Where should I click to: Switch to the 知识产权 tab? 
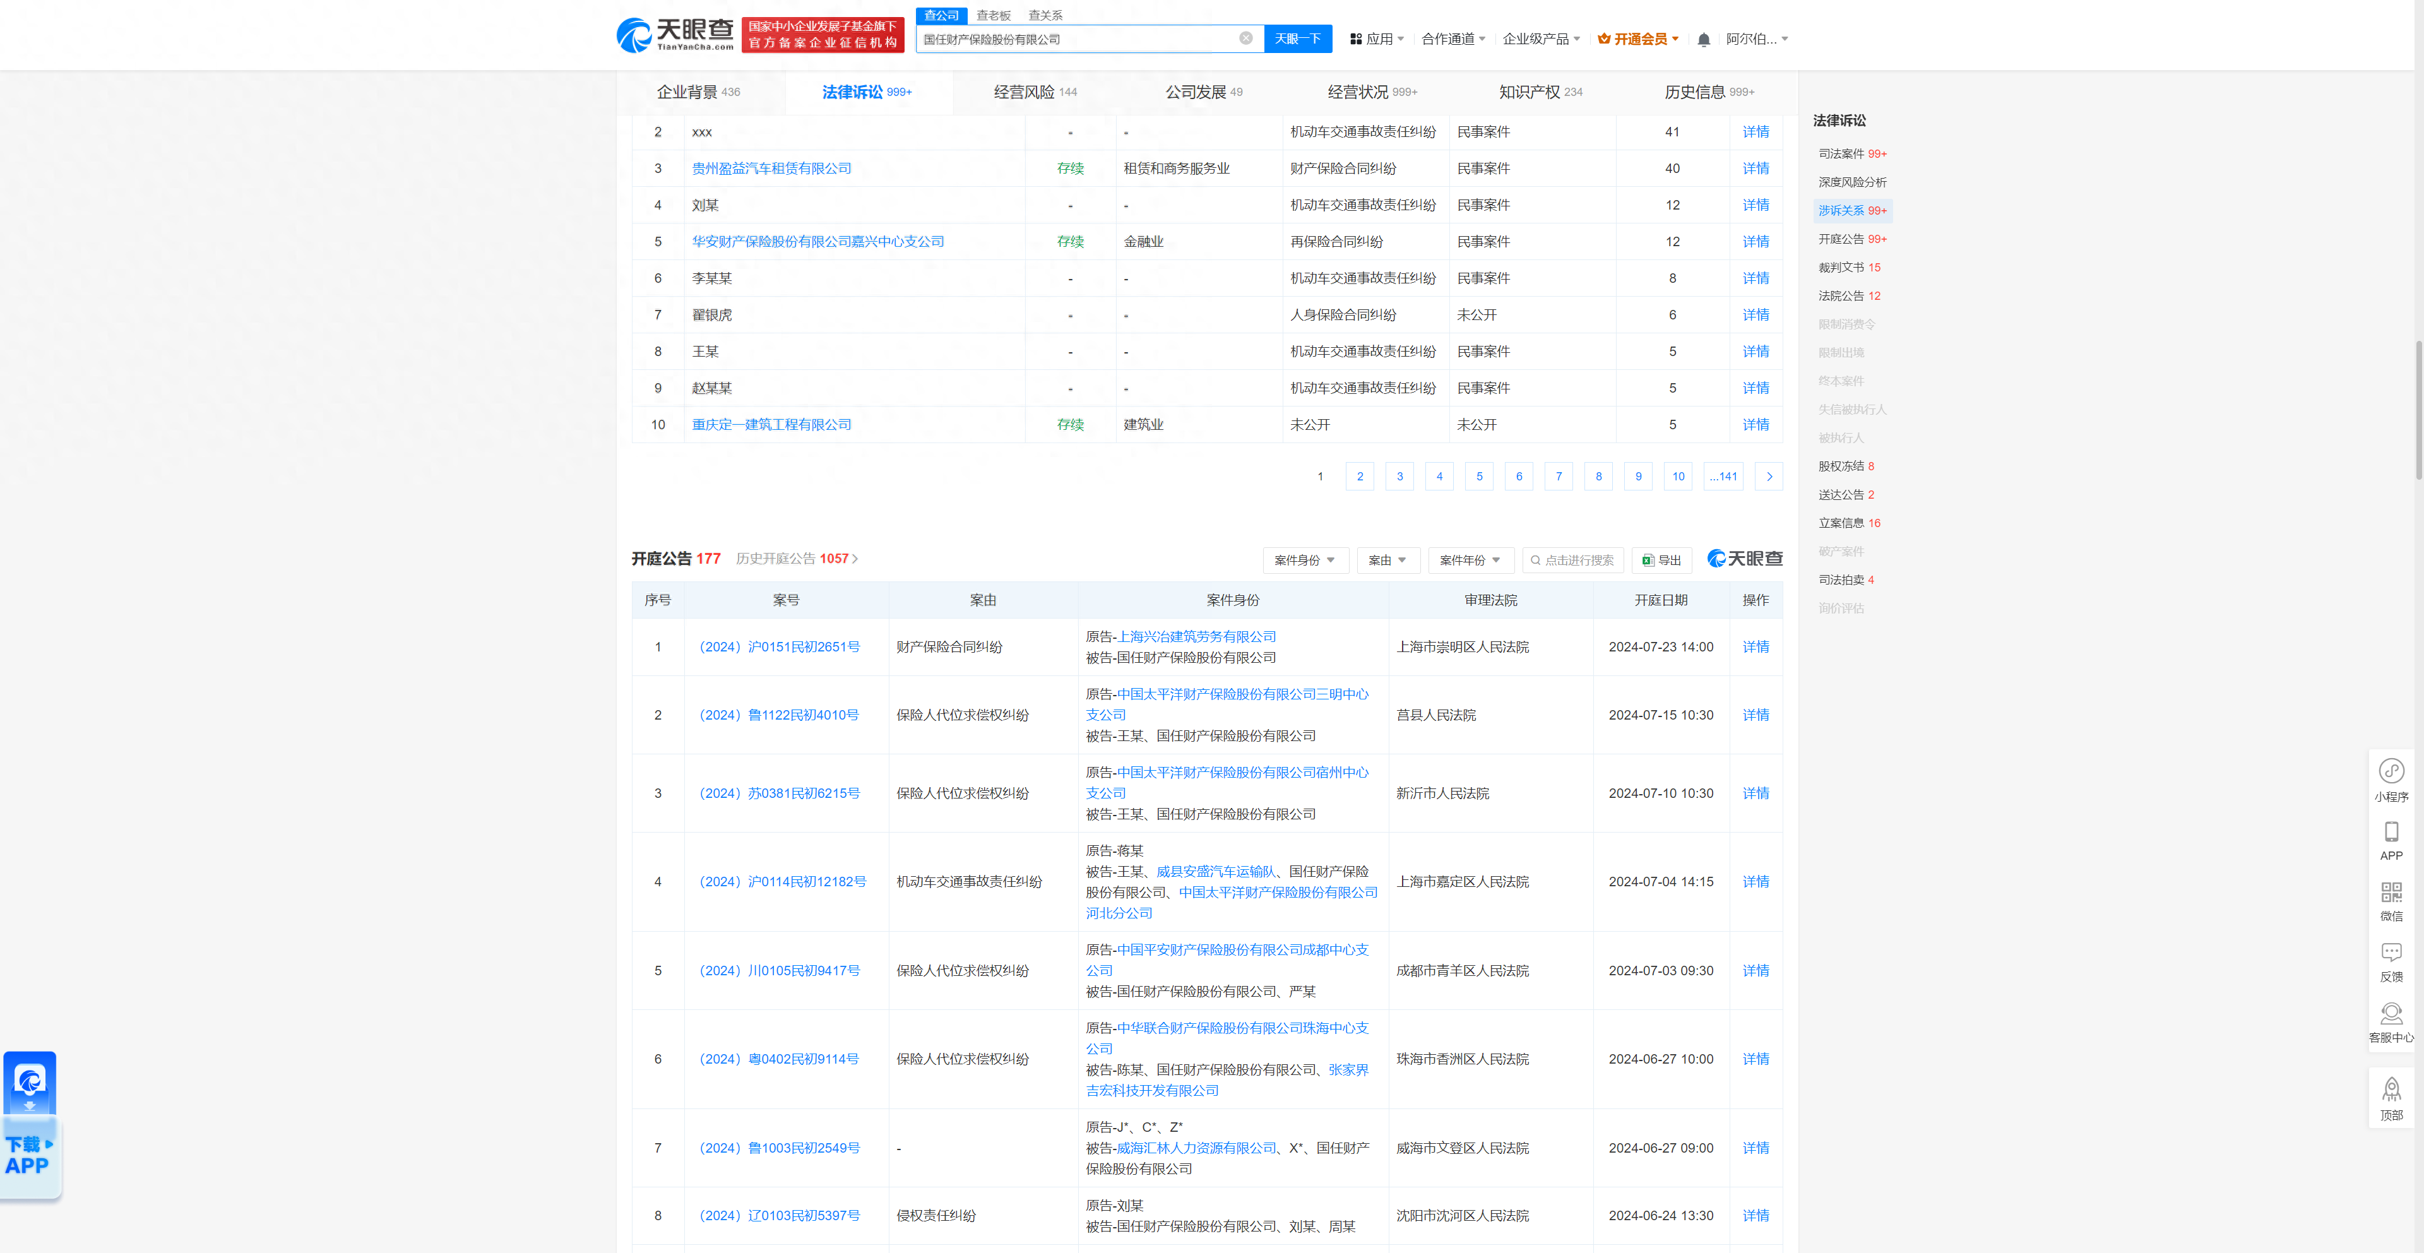coord(1532,92)
